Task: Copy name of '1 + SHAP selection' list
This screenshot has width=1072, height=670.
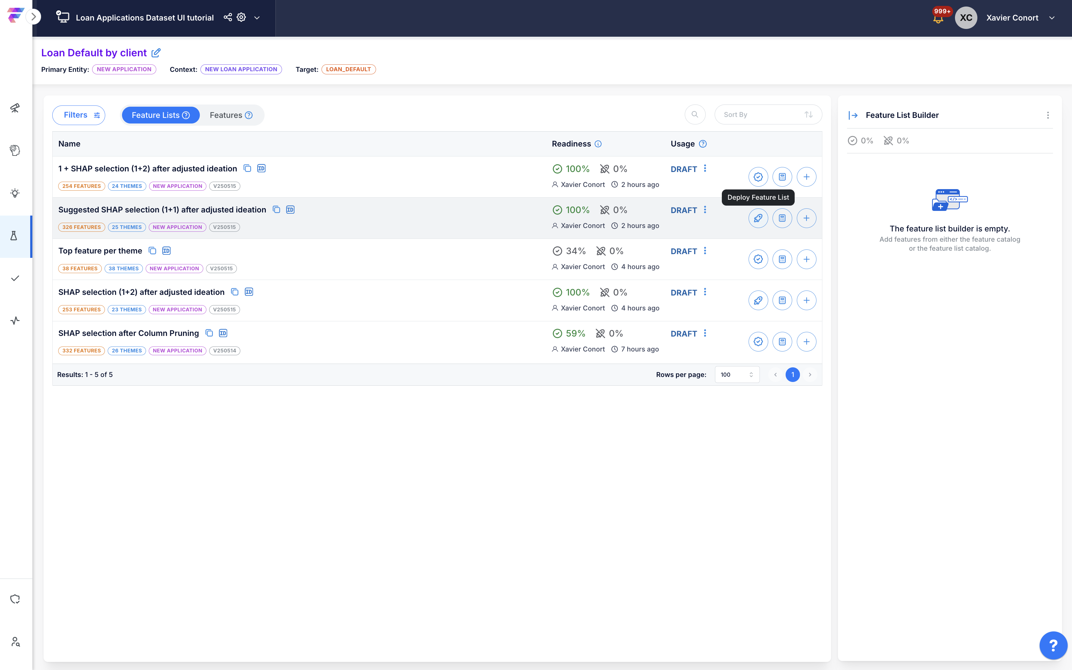Action: [x=247, y=168]
